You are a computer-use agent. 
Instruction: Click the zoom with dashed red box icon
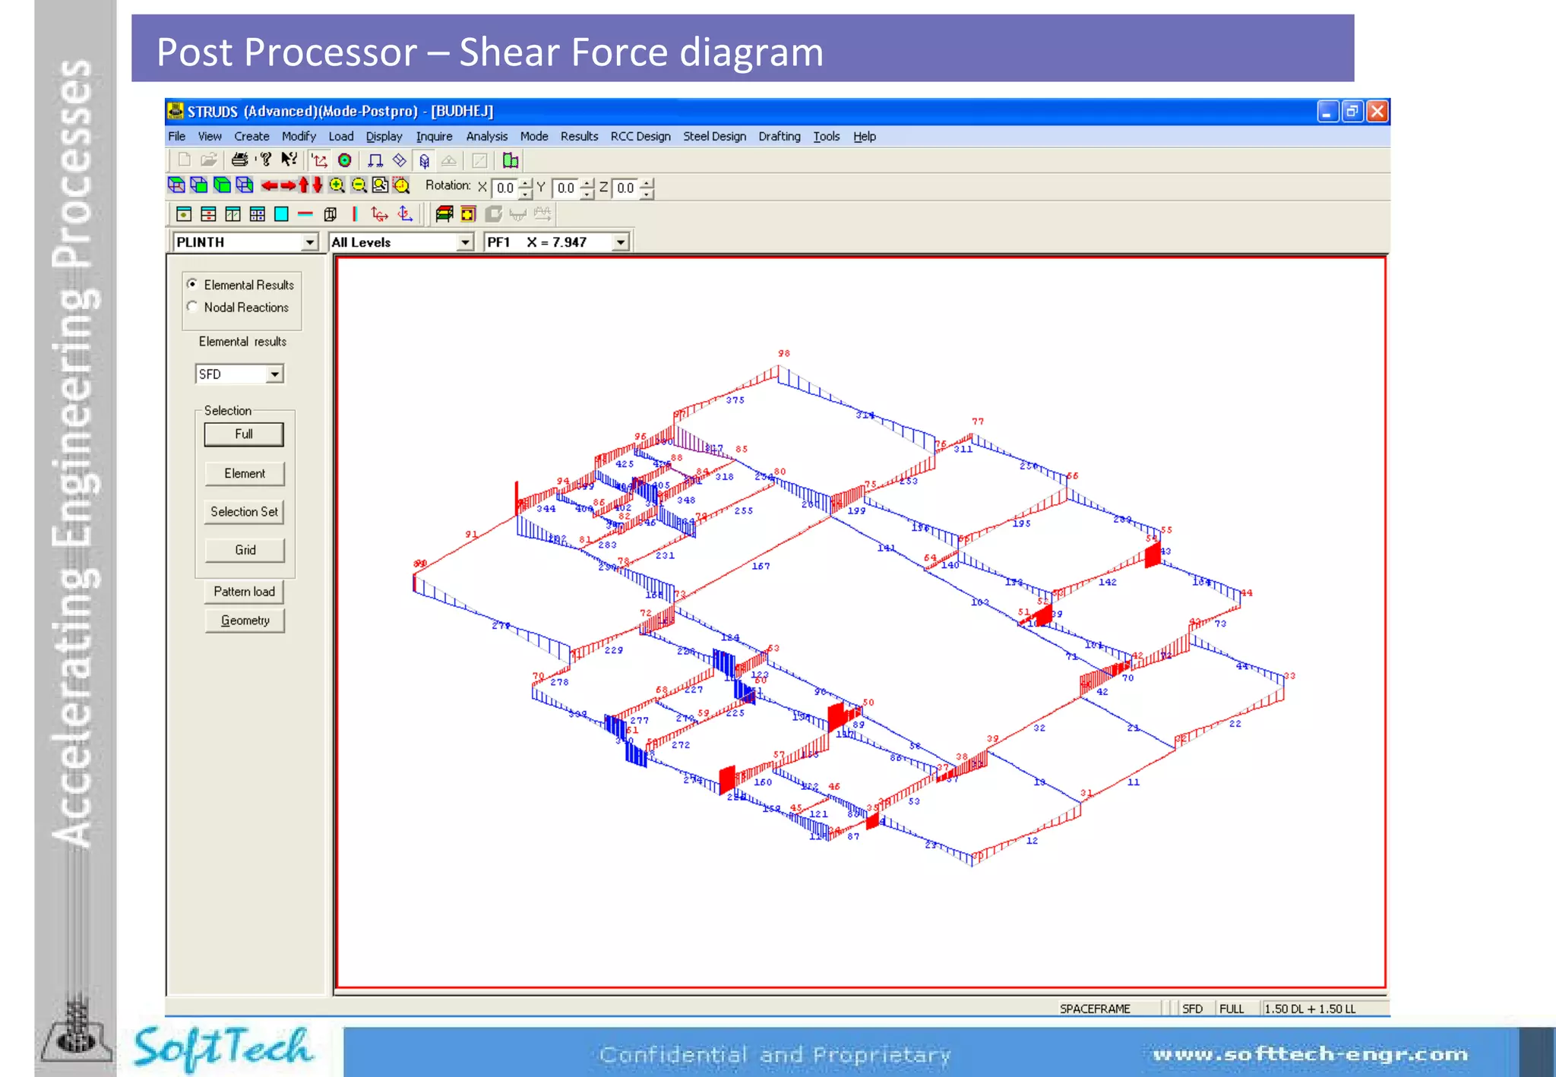pyautogui.click(x=401, y=185)
